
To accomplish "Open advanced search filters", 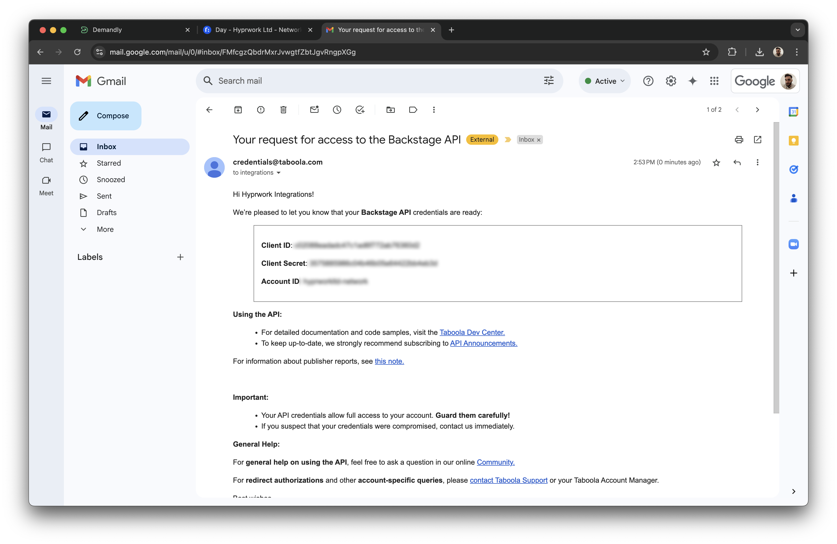I will coord(548,80).
